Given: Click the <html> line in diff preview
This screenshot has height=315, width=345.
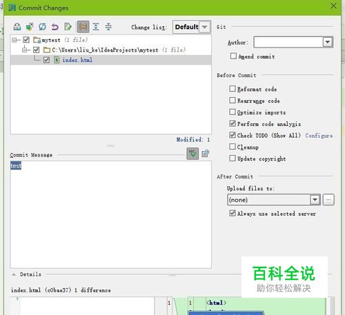Looking at the screenshot, I should [216, 303].
